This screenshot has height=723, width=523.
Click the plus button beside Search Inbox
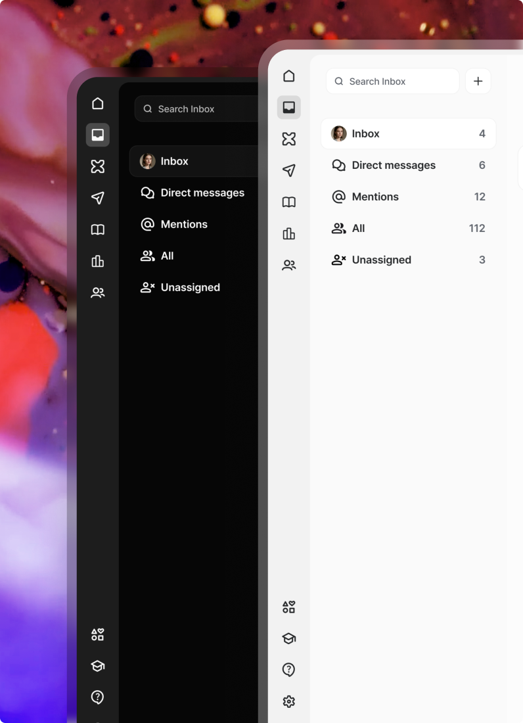click(478, 82)
